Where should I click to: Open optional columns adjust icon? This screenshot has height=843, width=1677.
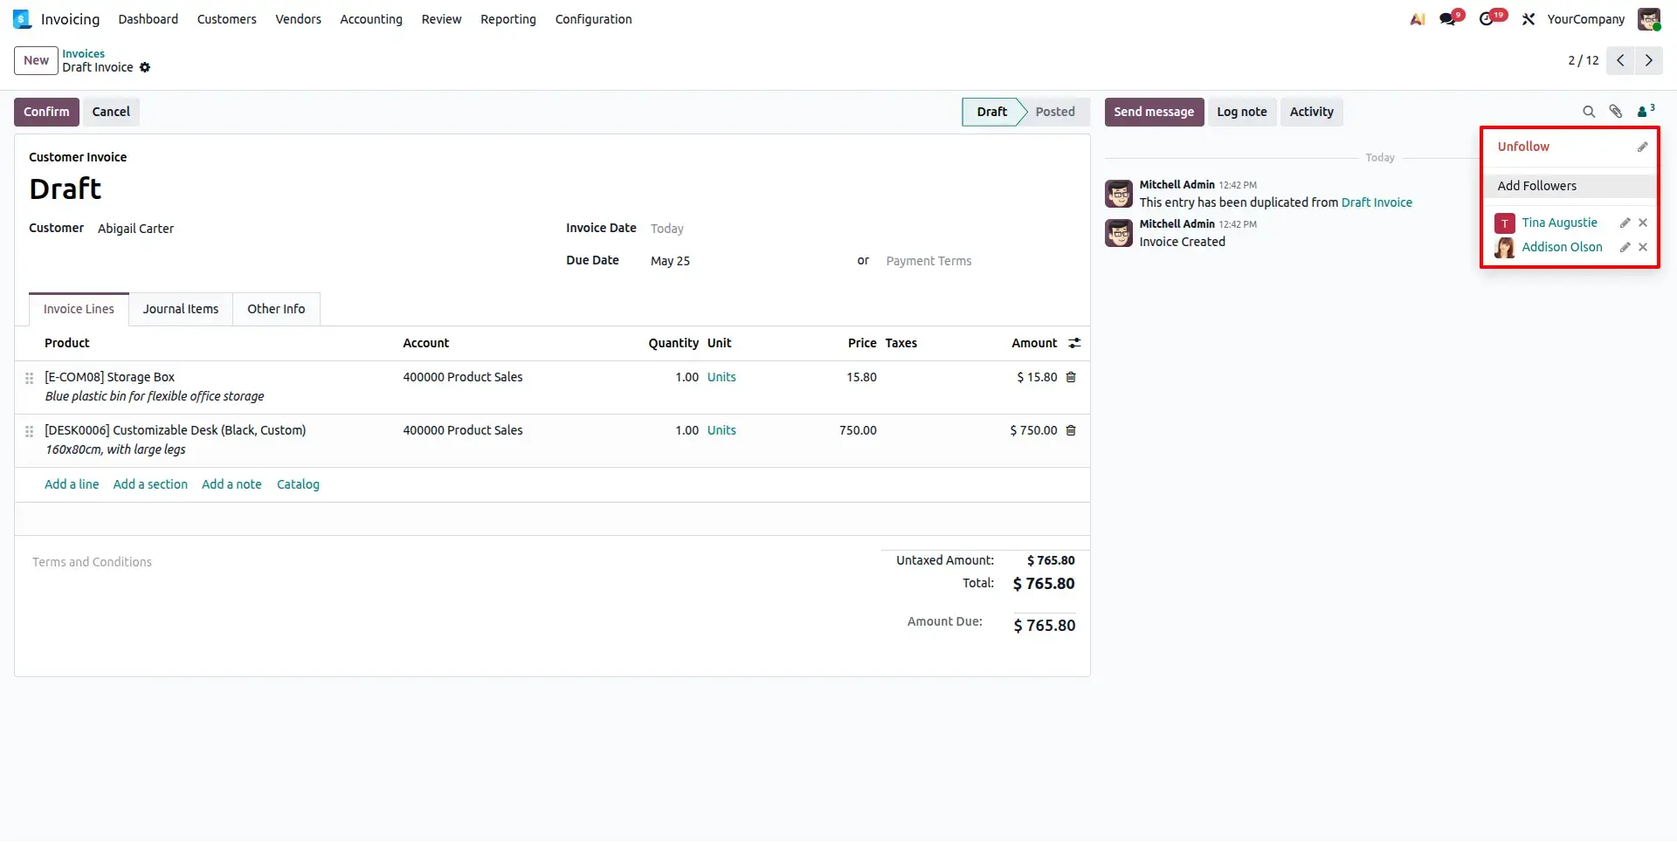(1074, 343)
